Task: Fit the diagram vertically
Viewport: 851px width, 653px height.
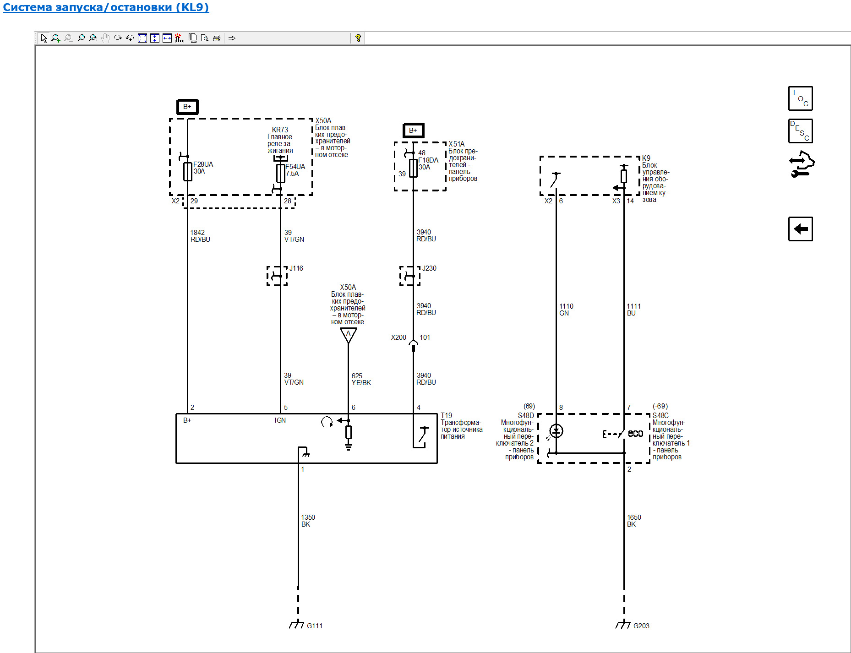Action: point(155,38)
